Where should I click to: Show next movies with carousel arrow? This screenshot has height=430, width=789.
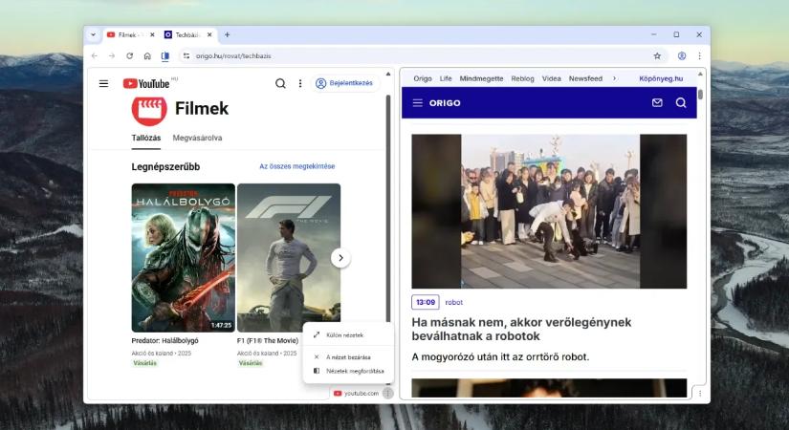[x=340, y=258]
